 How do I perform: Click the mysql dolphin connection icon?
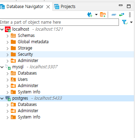(8, 67)
